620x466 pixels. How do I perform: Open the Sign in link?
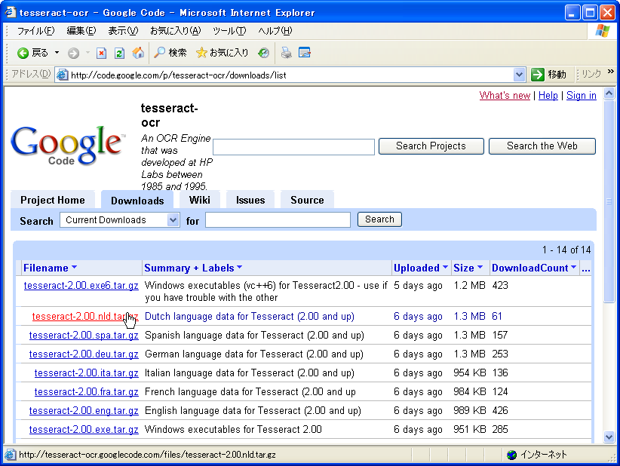click(582, 95)
